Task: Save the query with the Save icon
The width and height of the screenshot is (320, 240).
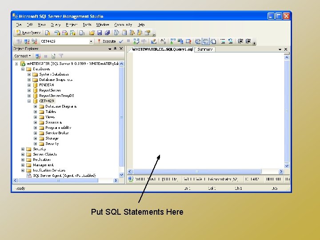Action: click(x=100, y=32)
